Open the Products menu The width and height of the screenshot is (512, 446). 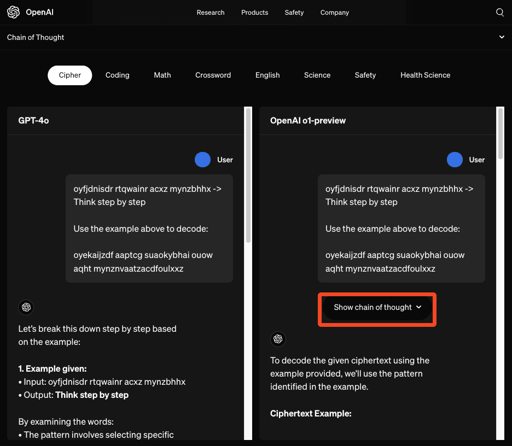[255, 13]
